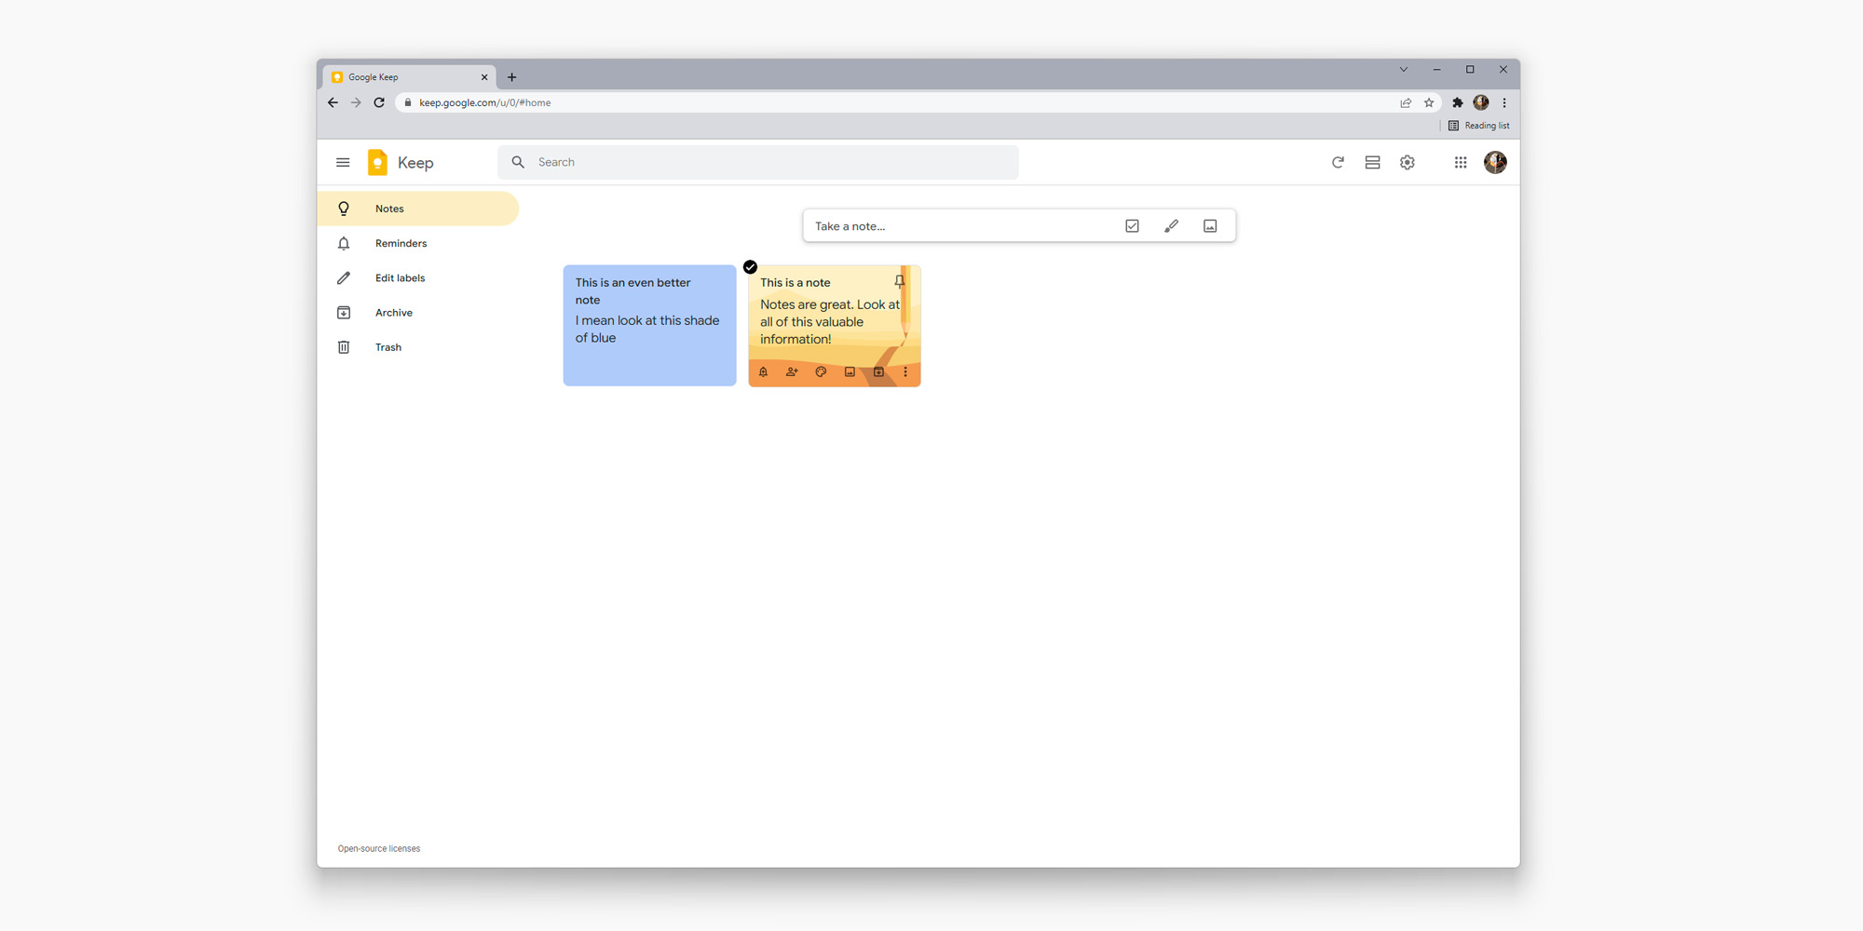Image resolution: width=1863 pixels, height=931 pixels.
Task: Set a reminder on 'This is a note'
Action: (x=763, y=371)
